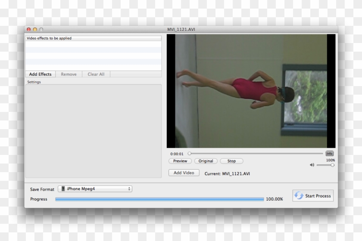Viewport: 362px width, 241px height.
Task: Click the speaker volume icon
Action: pos(312,165)
